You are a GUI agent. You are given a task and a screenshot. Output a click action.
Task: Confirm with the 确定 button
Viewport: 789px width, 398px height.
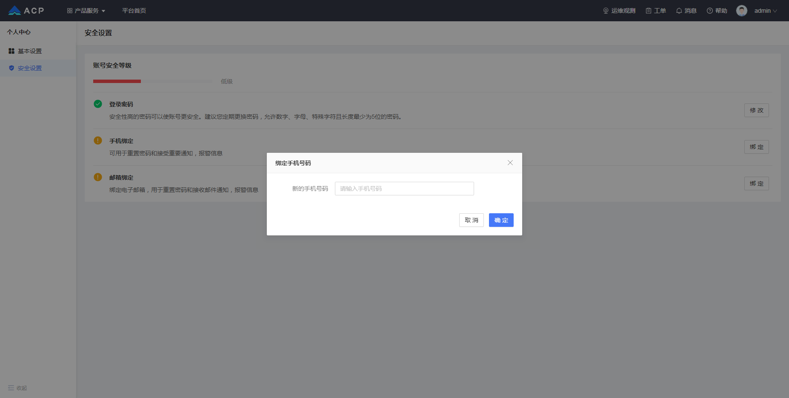click(x=501, y=220)
